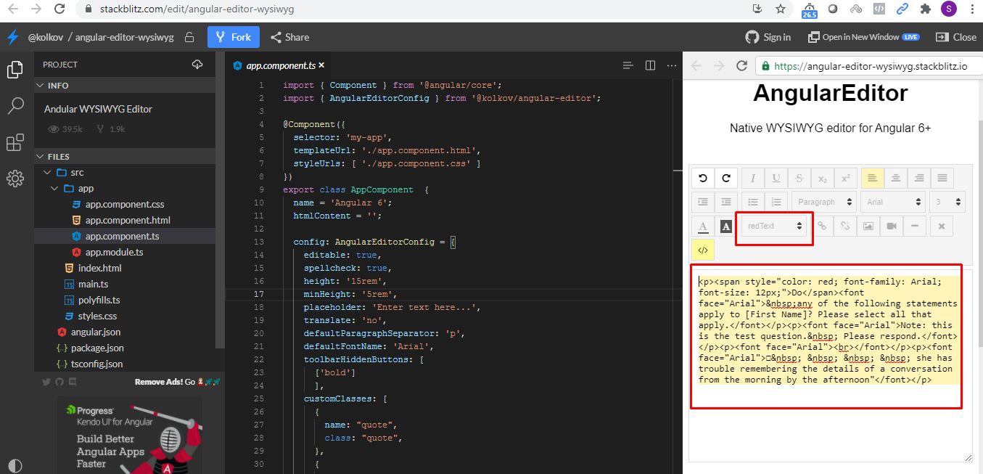Insert a horizontal line
This screenshot has width=983, height=474.
[915, 226]
